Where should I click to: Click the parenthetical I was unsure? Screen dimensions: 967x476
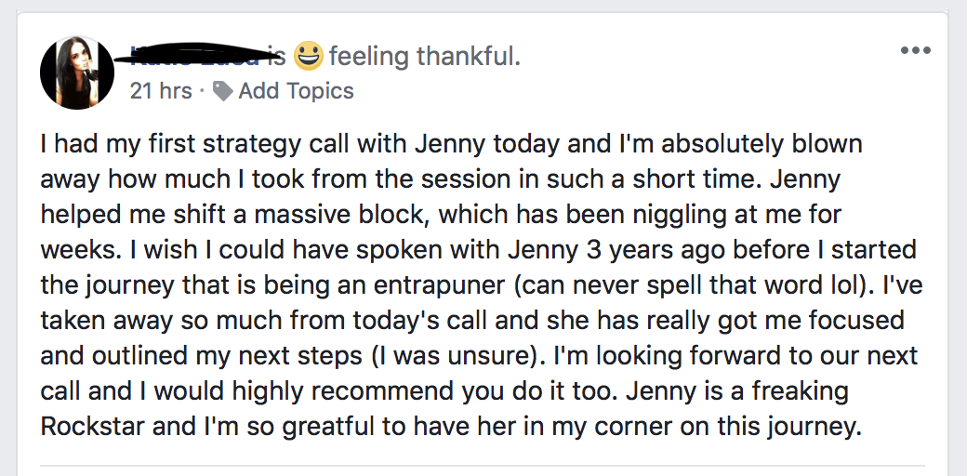[462, 356]
